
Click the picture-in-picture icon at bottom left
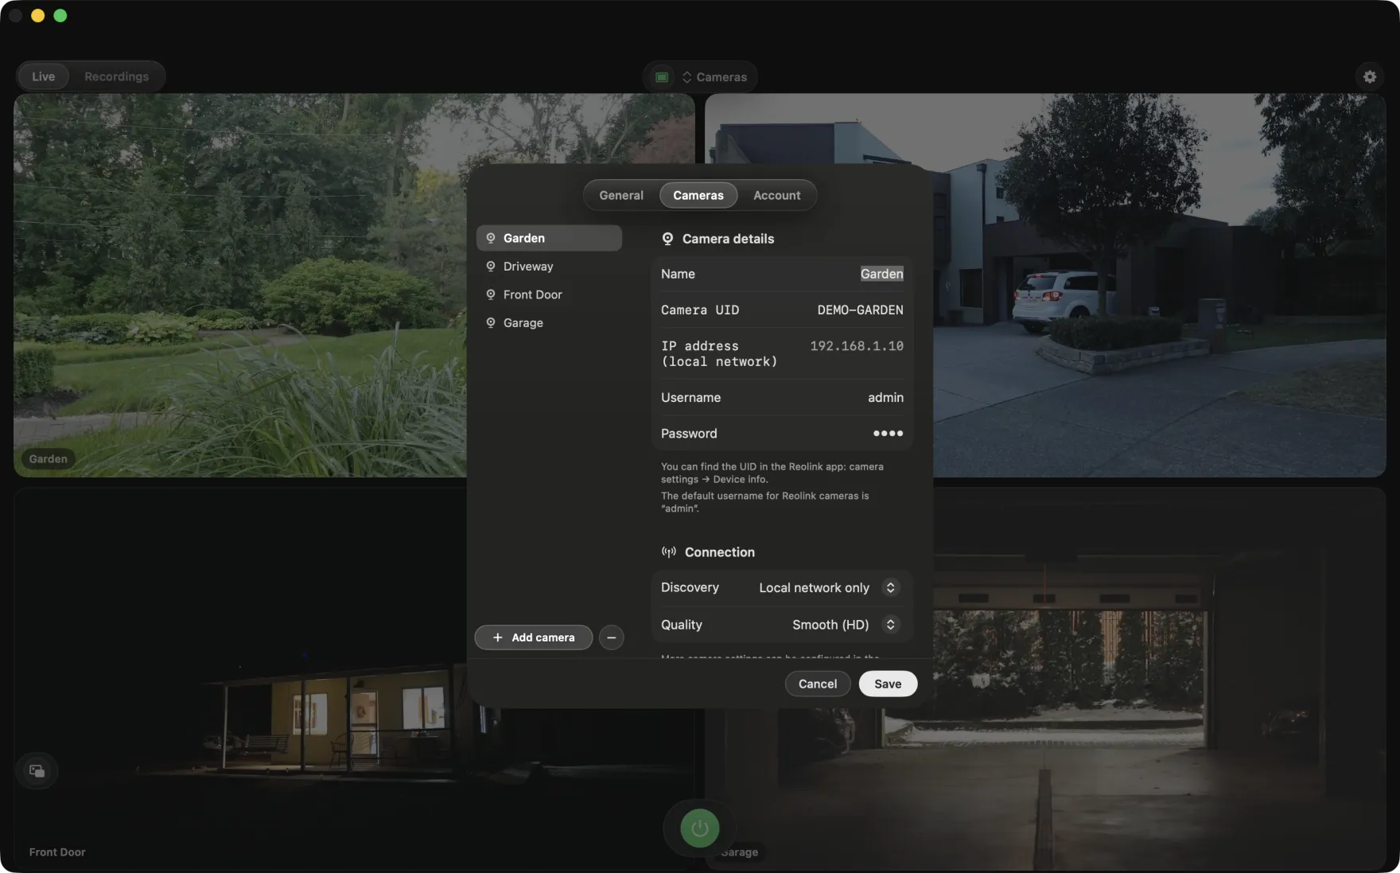[x=37, y=770]
